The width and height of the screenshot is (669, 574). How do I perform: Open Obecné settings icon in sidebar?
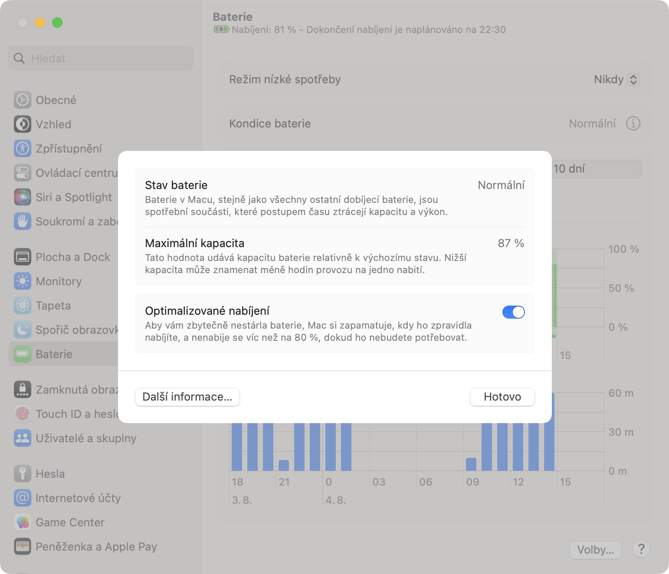[x=23, y=100]
